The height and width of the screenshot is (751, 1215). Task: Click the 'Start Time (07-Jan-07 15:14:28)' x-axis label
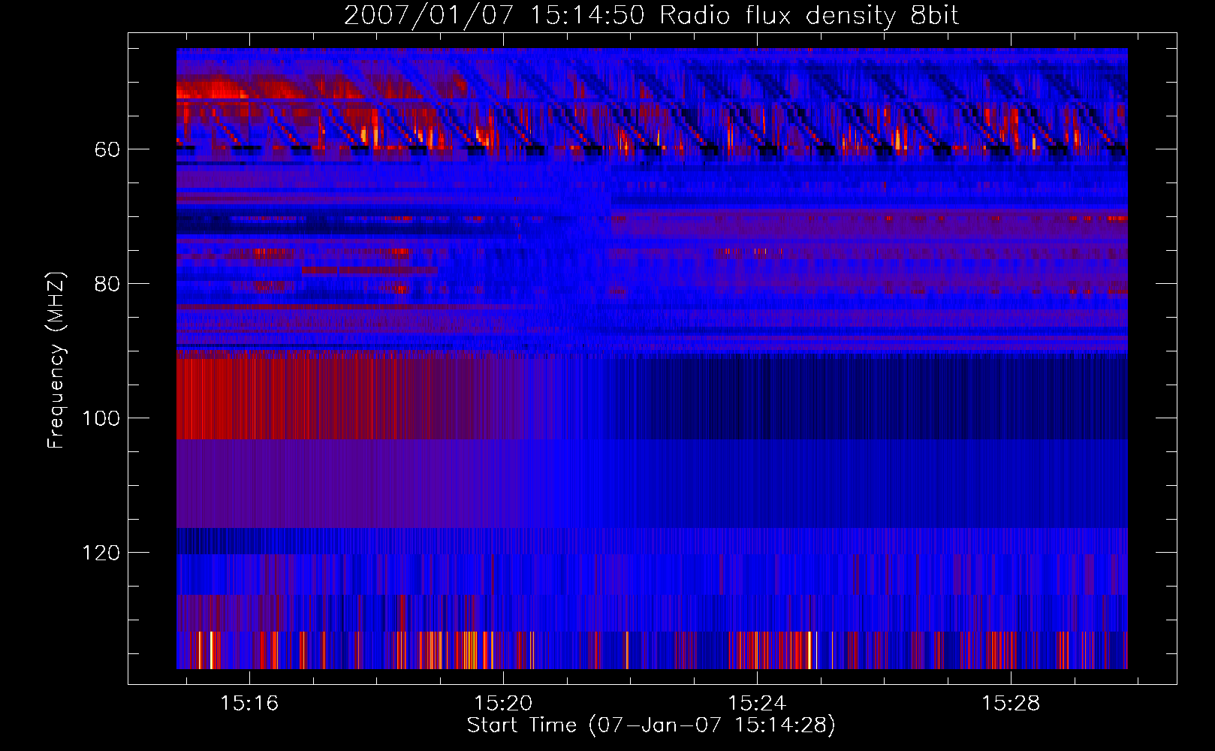(650, 725)
